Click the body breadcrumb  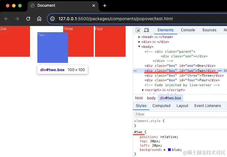tap(151, 98)
